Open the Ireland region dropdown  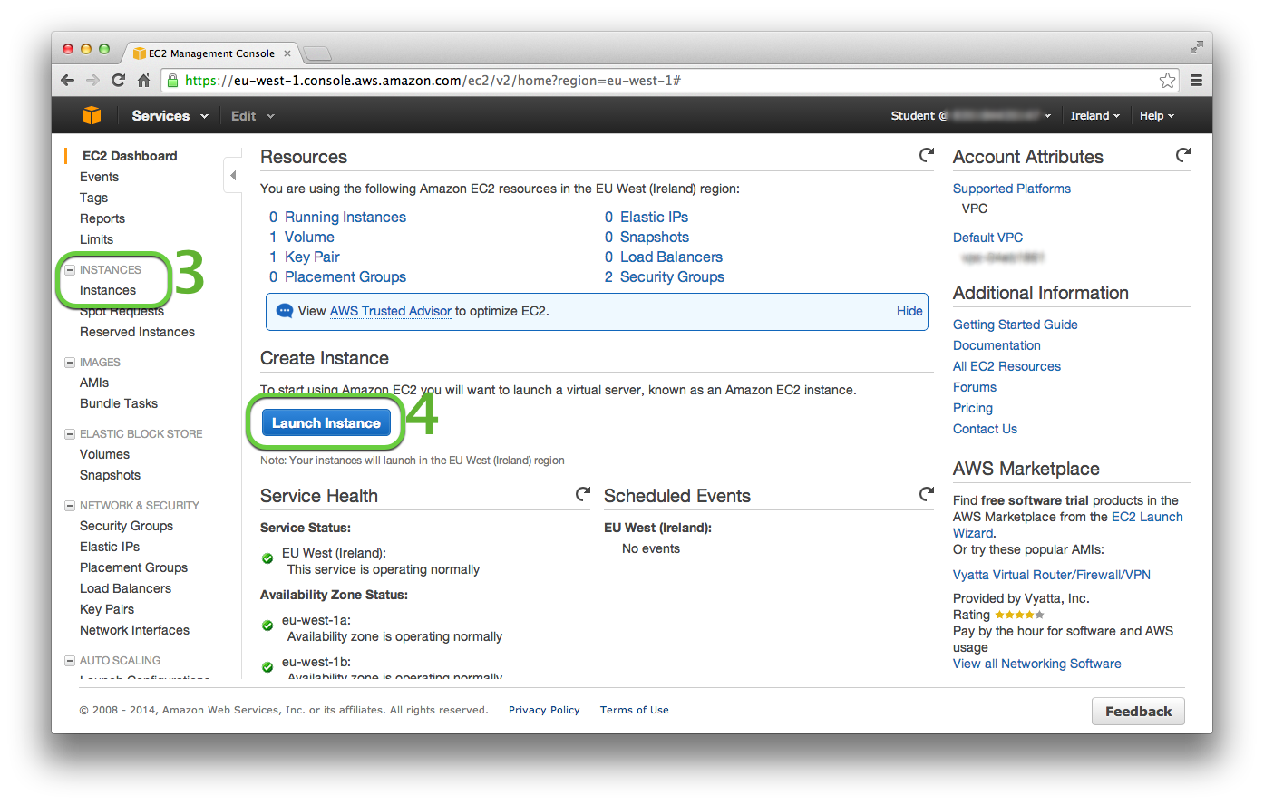(1094, 116)
